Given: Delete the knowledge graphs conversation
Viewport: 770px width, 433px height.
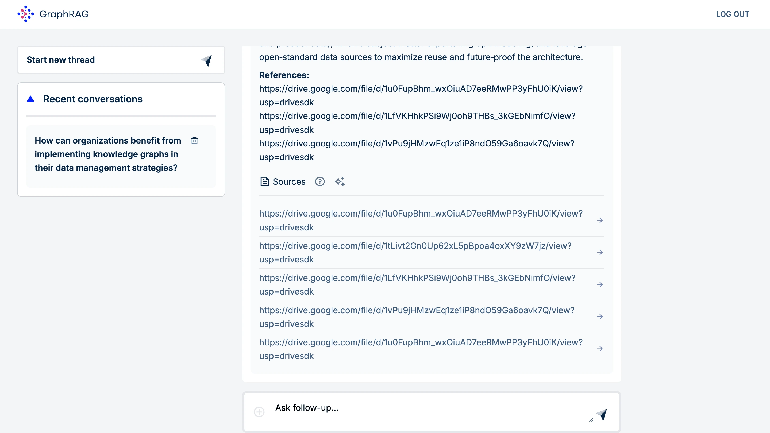Looking at the screenshot, I should pyautogui.click(x=195, y=140).
